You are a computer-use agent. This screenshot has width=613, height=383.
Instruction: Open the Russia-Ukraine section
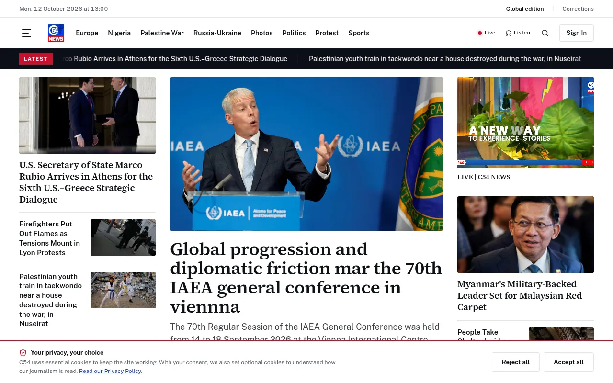(217, 33)
